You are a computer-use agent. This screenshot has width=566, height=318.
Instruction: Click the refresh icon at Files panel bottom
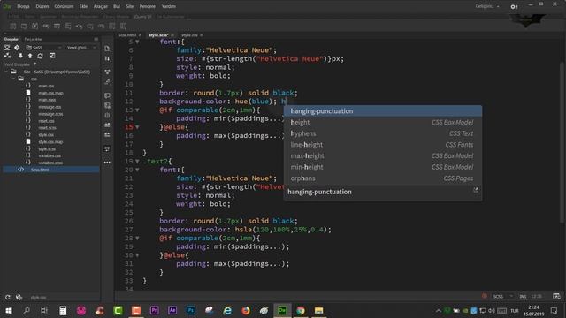8,297
